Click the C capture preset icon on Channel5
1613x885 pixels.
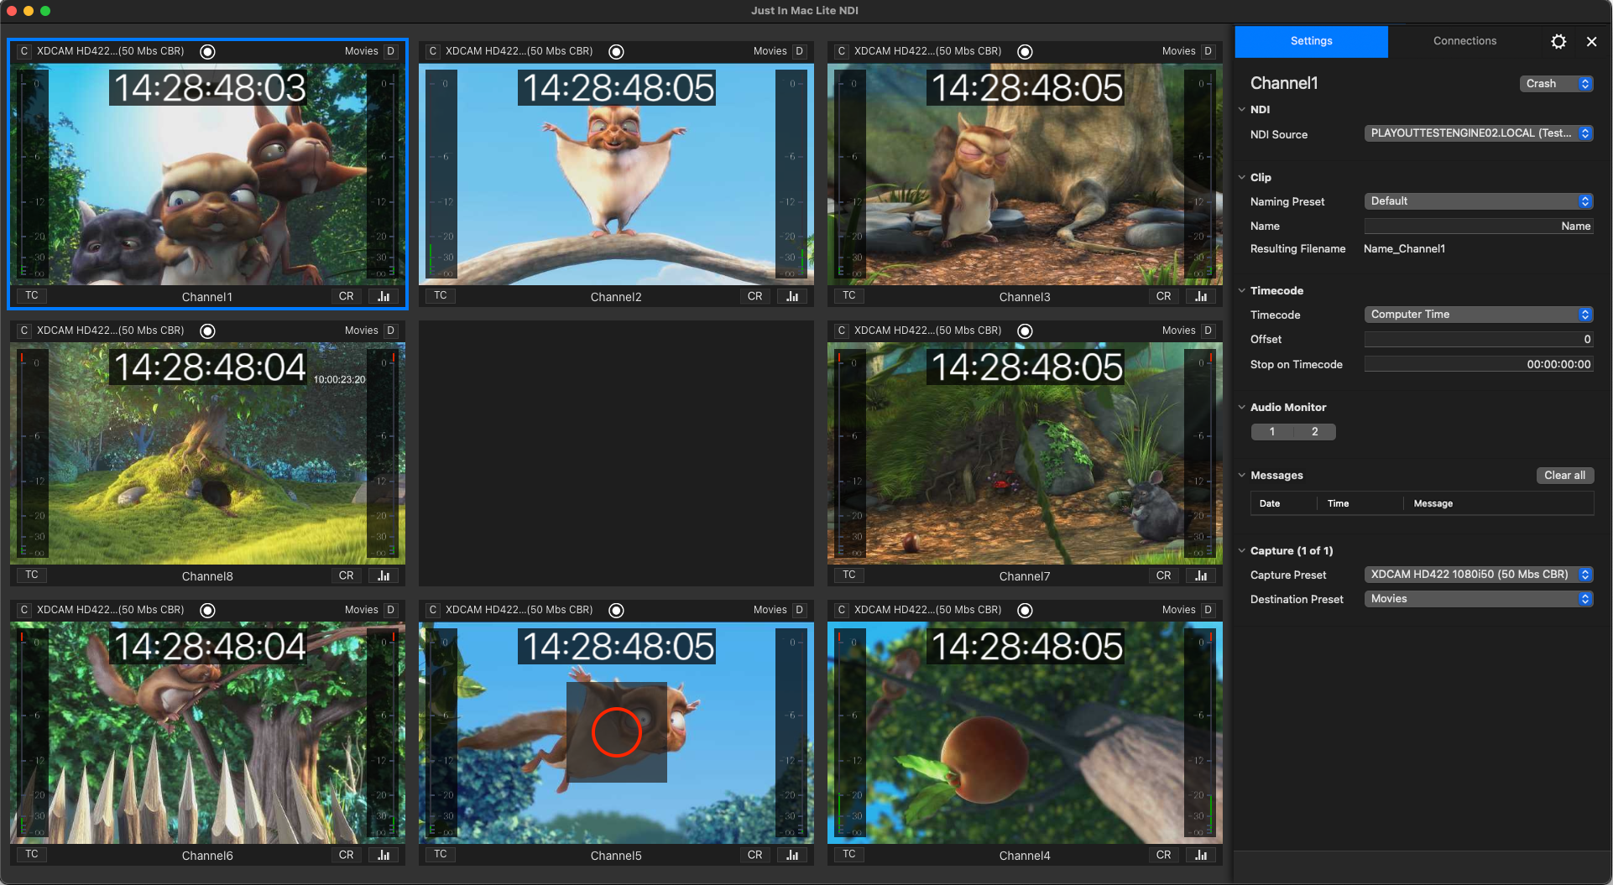tap(432, 610)
